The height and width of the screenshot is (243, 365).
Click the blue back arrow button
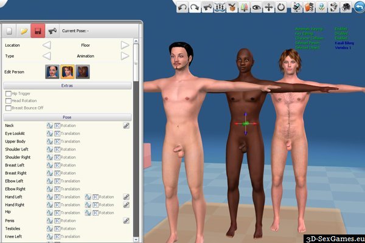point(359,7)
